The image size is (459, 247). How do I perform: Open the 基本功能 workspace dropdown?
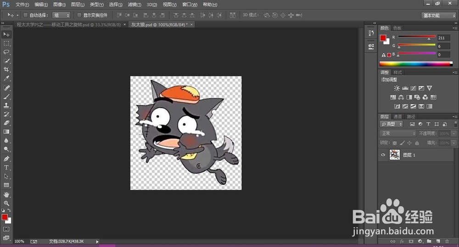(439, 15)
